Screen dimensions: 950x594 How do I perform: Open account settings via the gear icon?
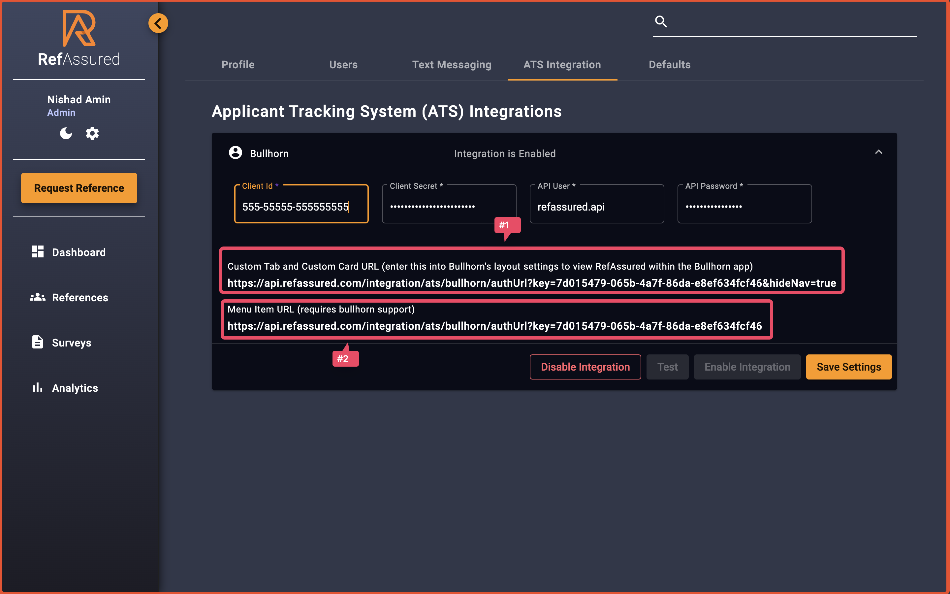point(92,133)
